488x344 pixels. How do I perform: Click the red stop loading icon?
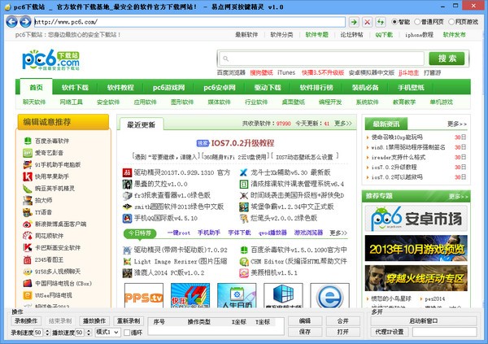click(x=368, y=22)
